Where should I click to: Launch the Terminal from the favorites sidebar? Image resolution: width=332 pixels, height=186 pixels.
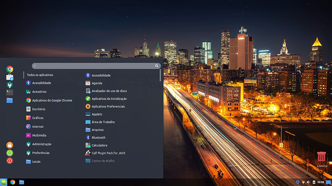tap(10, 92)
